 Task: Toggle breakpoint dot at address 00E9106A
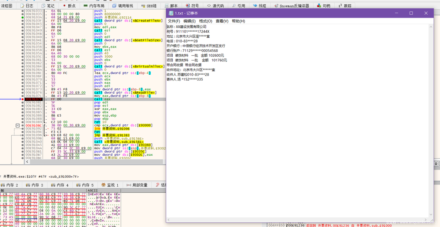point(22,70)
